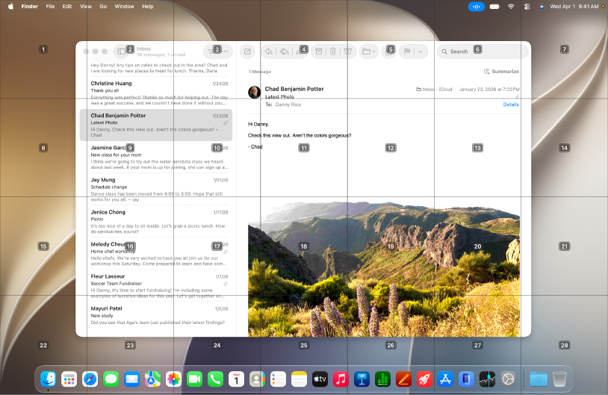This screenshot has height=395, width=608.
Task: Select Chad Benjamin Potter's Latest Photo email
Action: pyautogui.click(x=156, y=125)
